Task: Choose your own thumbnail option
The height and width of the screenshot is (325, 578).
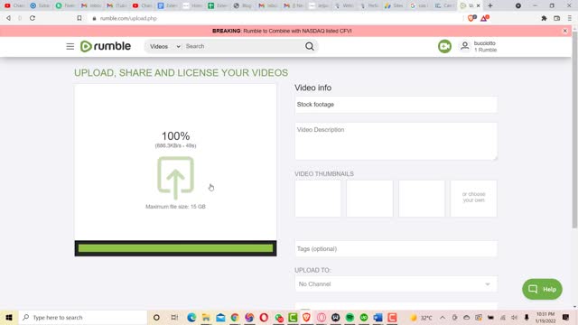Action: [473, 199]
